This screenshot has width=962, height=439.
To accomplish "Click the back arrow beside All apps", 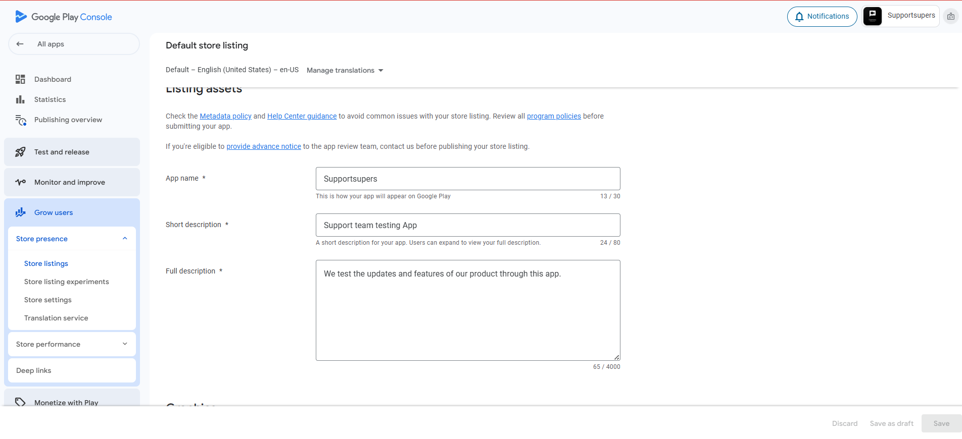I will 20,44.
